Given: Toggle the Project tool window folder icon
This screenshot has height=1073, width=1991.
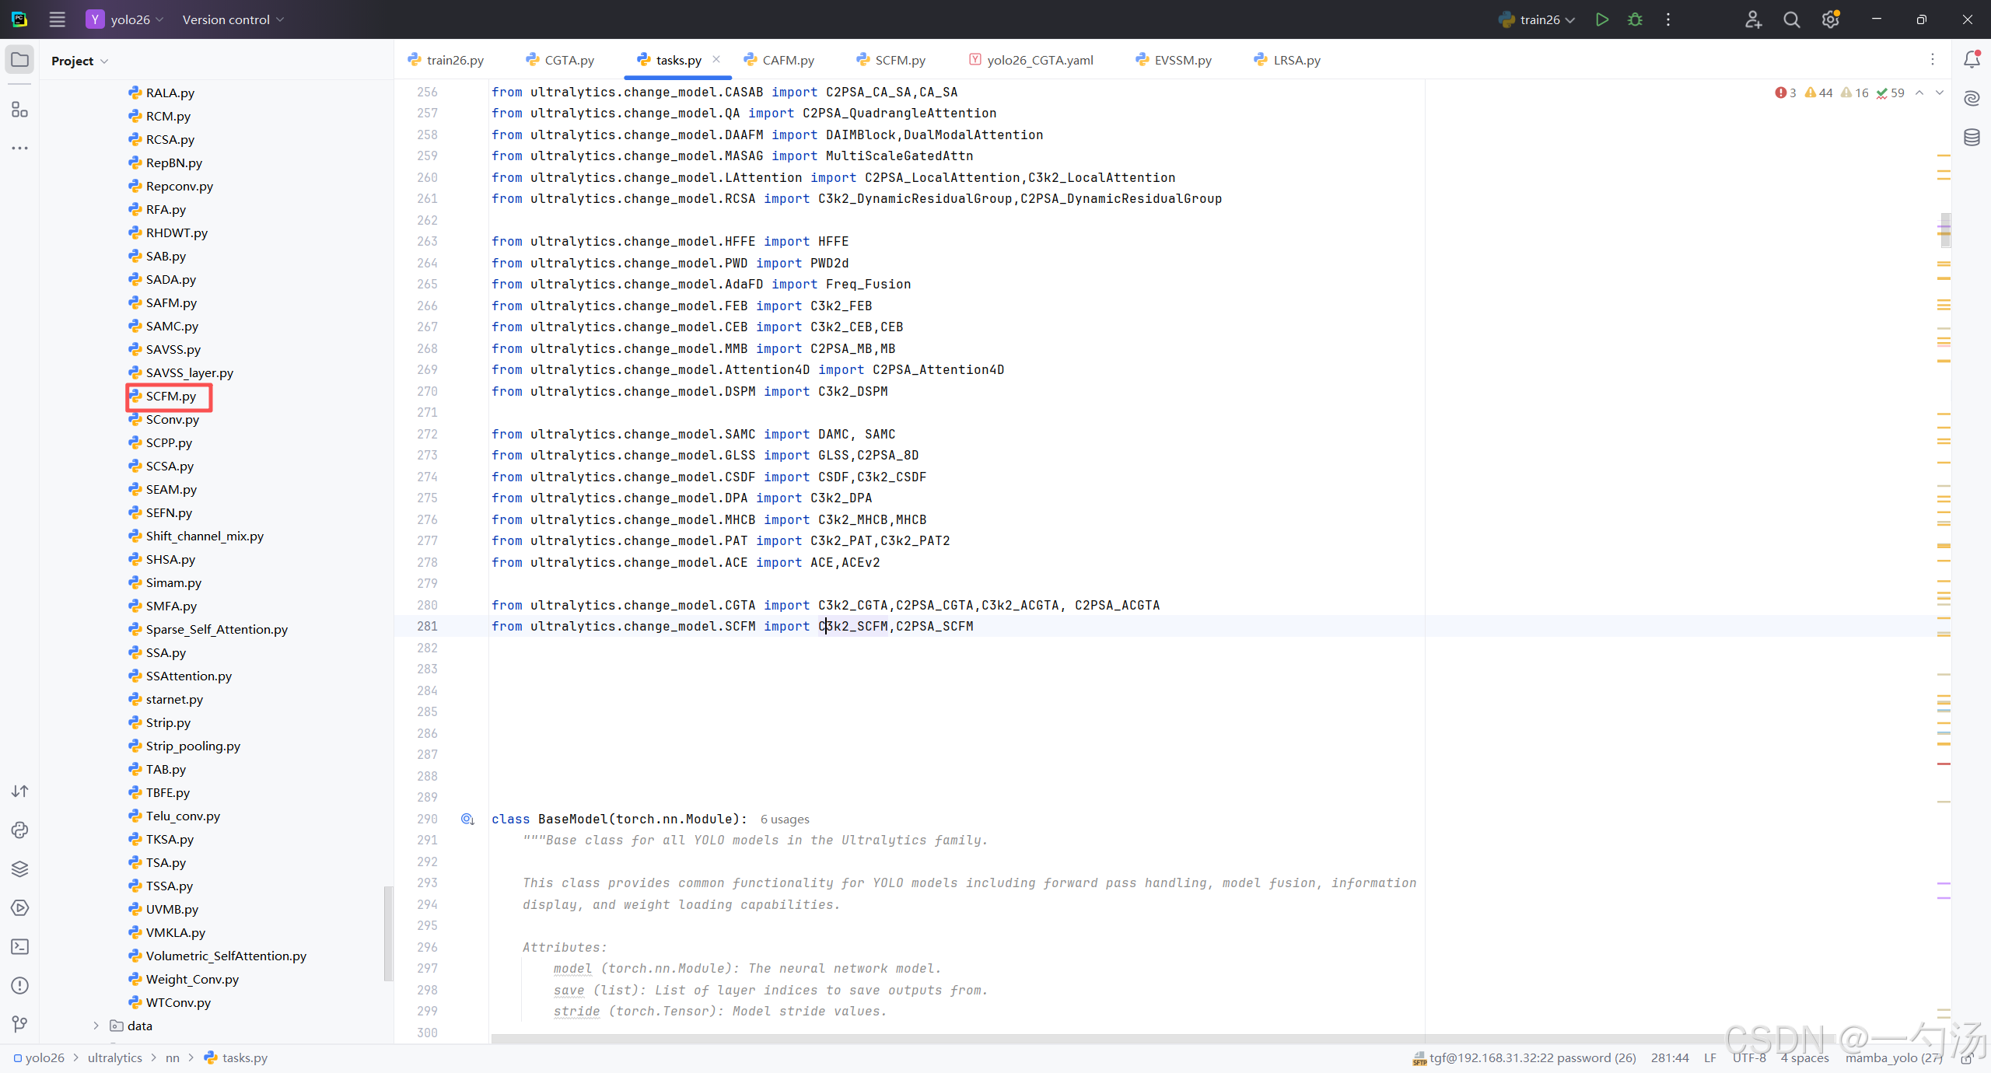Looking at the screenshot, I should tap(19, 60).
